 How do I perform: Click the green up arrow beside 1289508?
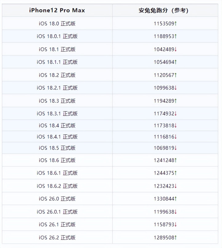click(x=175, y=238)
